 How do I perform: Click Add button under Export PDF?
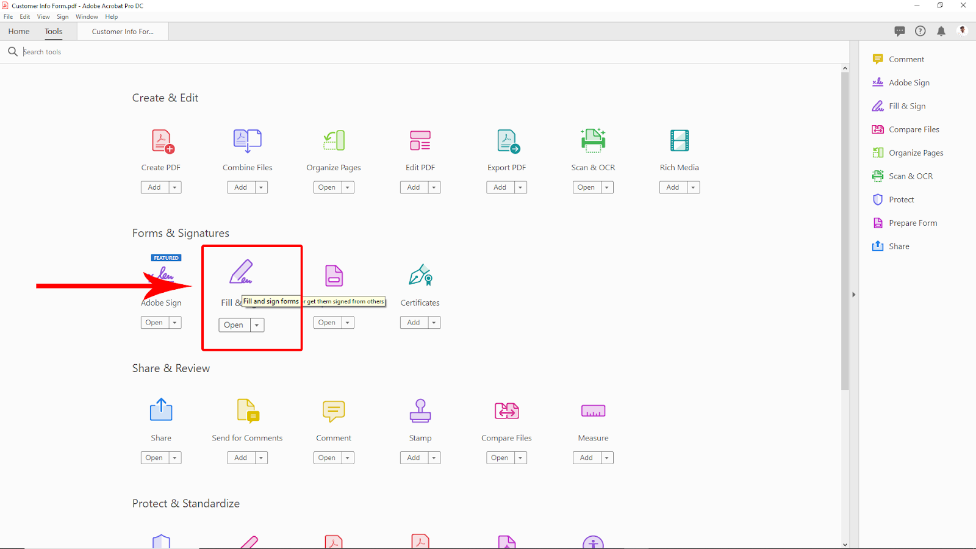click(x=500, y=187)
